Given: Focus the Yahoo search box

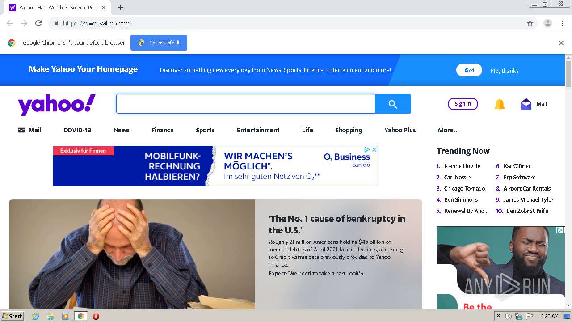Looking at the screenshot, I should pyautogui.click(x=245, y=104).
